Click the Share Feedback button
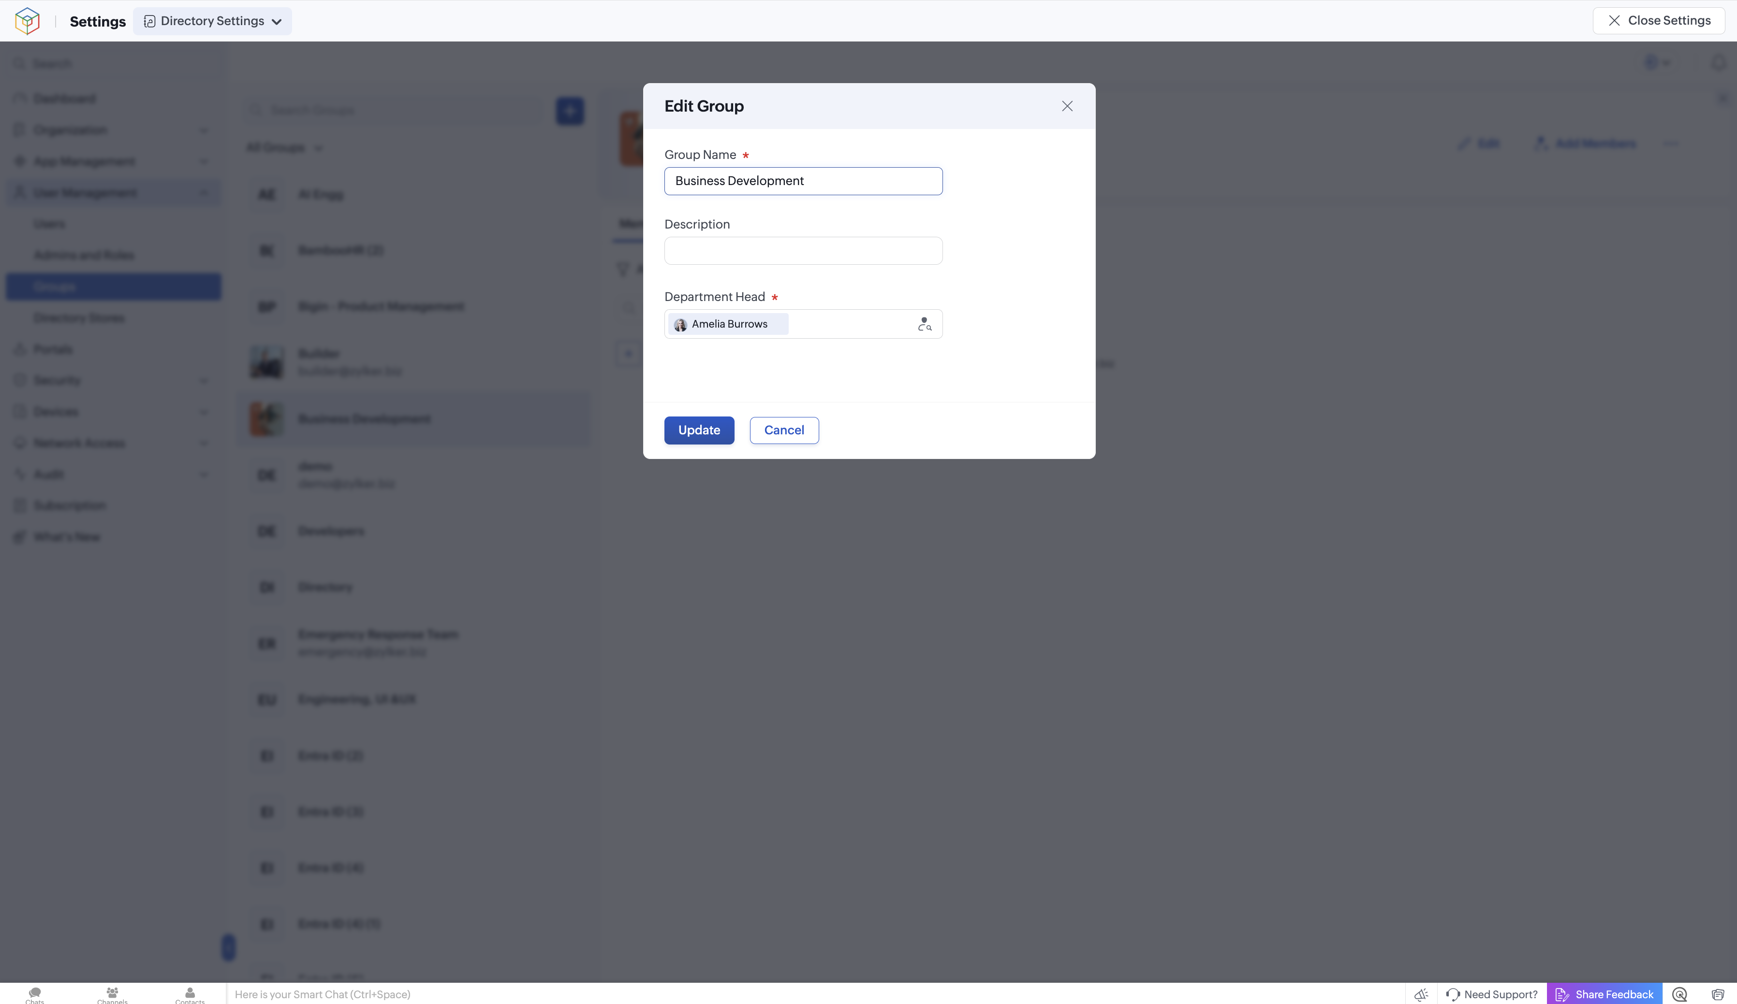Screen dimensions: 1737x1004 [1604, 994]
